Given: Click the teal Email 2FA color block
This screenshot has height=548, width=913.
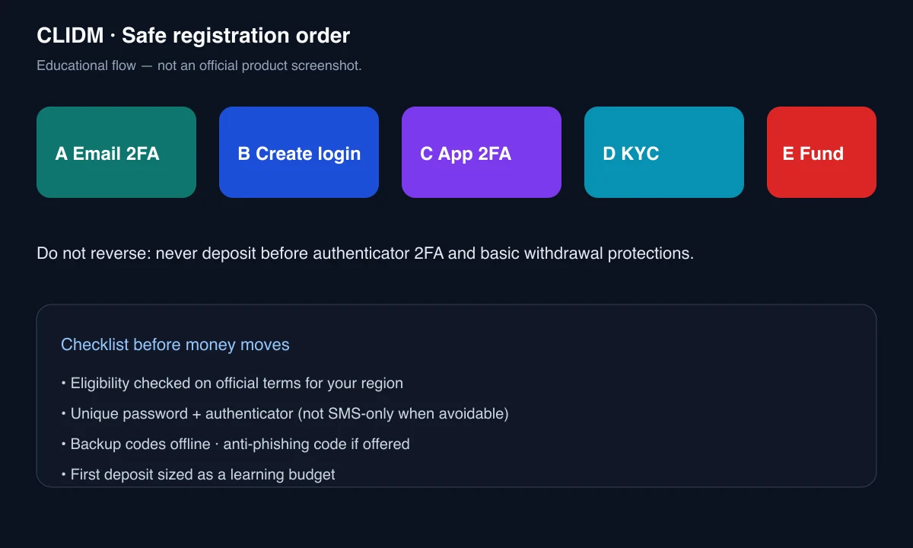Looking at the screenshot, I should (116, 152).
